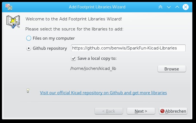The image size is (196, 123).
Task: Click the Add Footprint Libraries Wizard title text
Action: 97,7
